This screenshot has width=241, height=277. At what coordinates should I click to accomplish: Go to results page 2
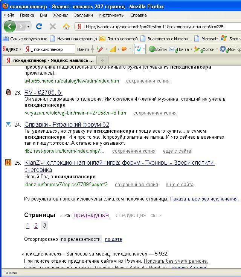(36, 226)
